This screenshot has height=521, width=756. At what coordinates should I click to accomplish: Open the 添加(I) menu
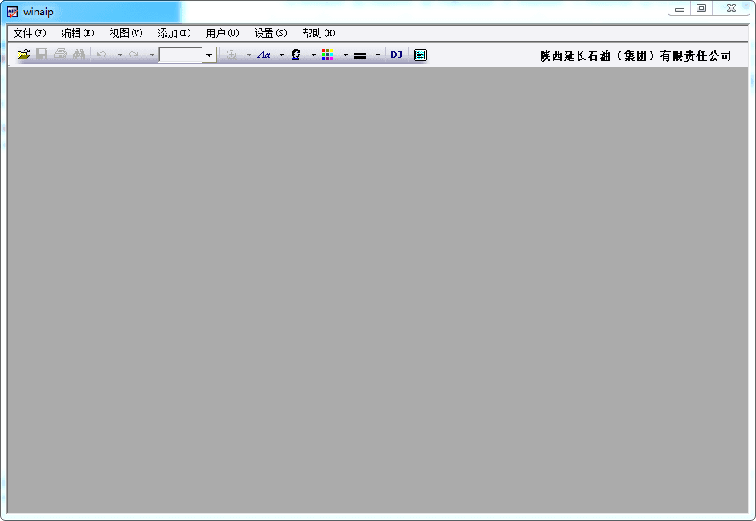[x=174, y=33]
